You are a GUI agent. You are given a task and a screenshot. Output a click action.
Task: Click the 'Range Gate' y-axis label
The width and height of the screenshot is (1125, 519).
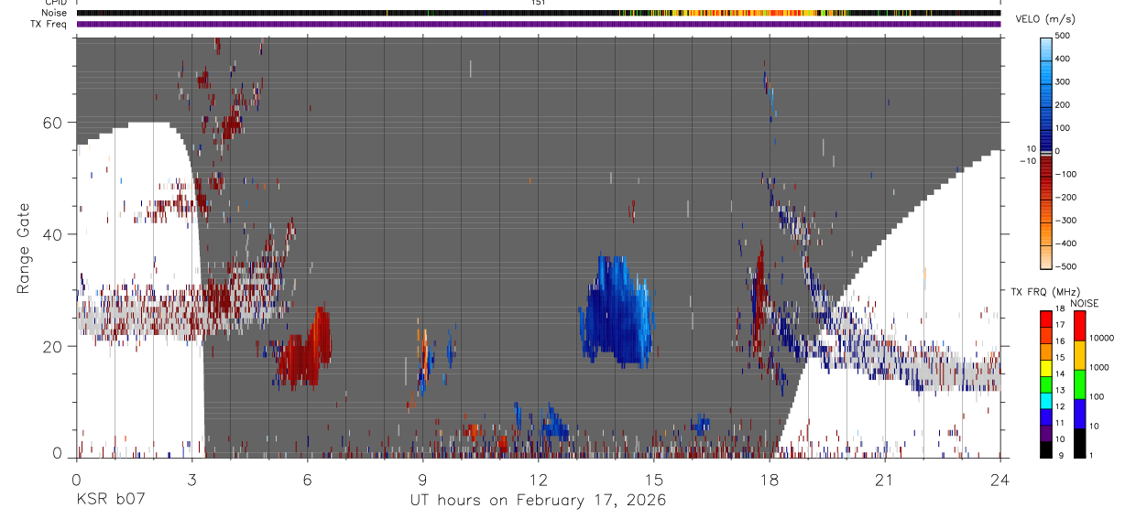[25, 248]
